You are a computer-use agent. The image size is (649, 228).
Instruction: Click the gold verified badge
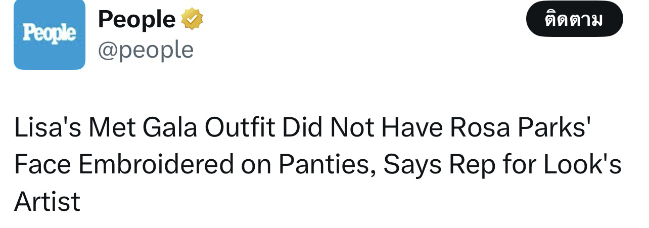coord(192,20)
